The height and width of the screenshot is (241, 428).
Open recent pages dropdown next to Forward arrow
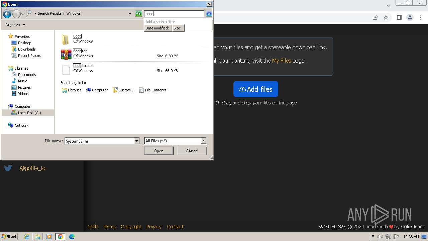pos(23,14)
